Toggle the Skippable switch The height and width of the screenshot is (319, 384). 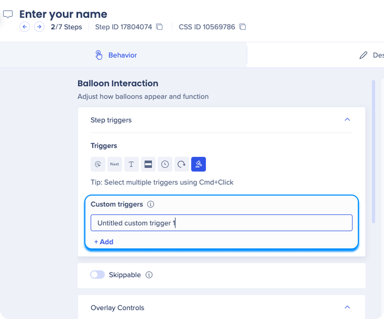[97, 275]
